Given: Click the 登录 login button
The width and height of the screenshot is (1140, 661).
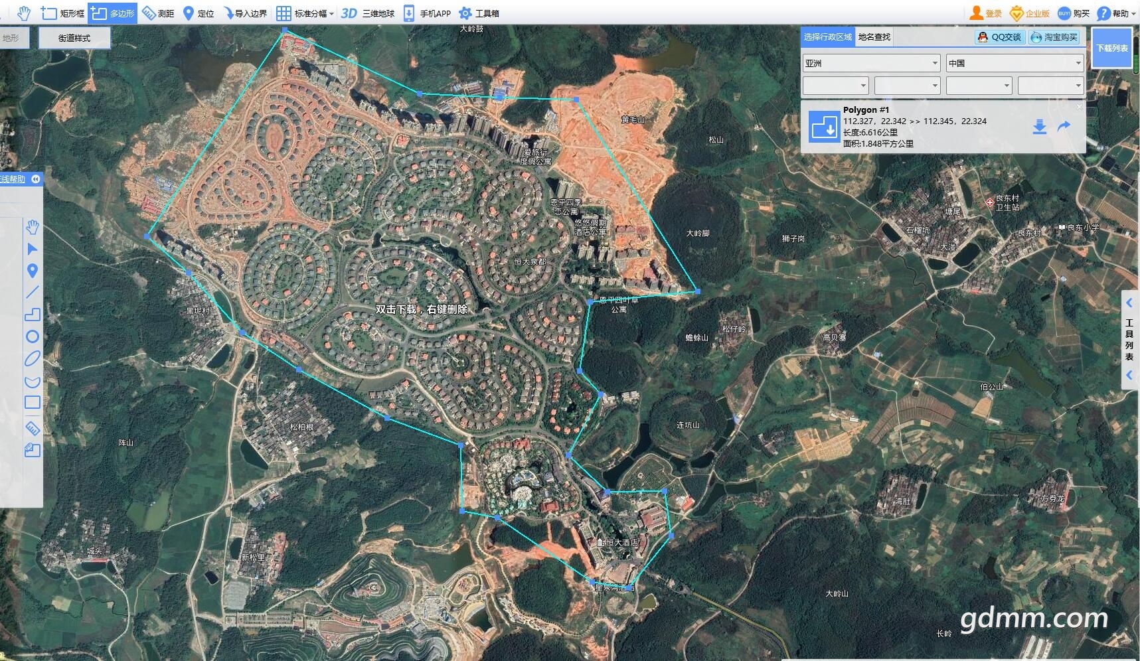Looking at the screenshot, I should click(986, 13).
